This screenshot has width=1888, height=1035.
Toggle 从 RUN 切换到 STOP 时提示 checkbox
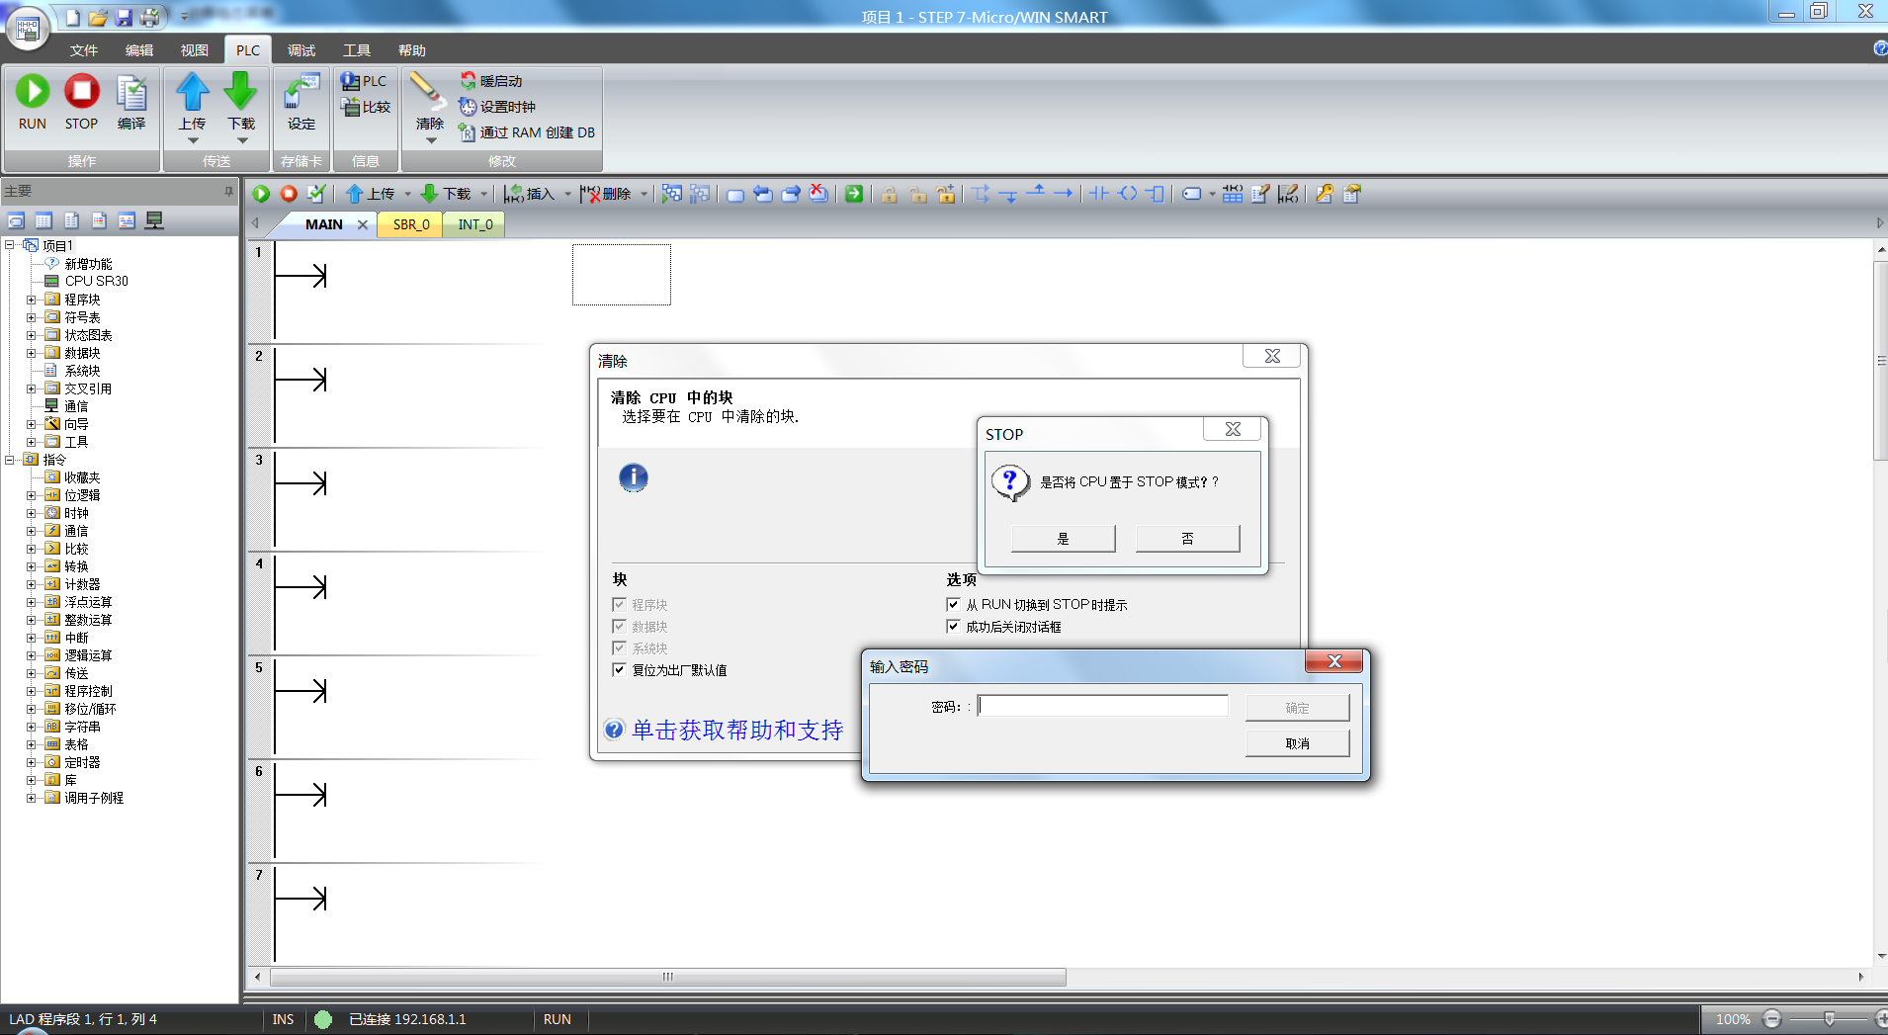953,603
